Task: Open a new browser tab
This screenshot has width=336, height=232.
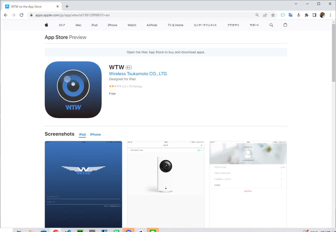Action: click(x=67, y=7)
